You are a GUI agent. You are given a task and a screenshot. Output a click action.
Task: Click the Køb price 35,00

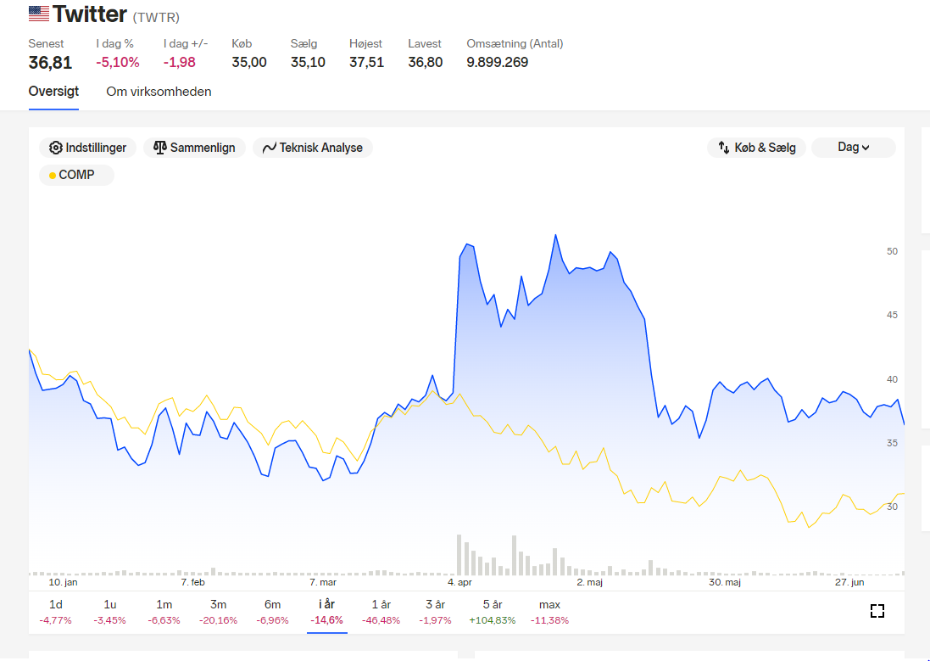[249, 62]
